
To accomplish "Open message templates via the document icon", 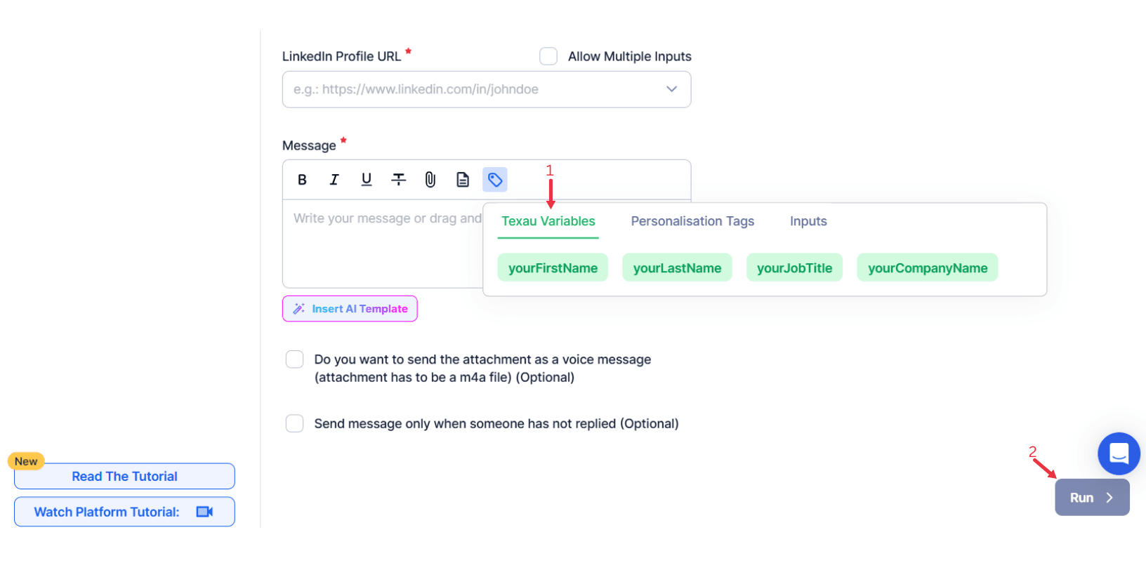I will pos(463,179).
